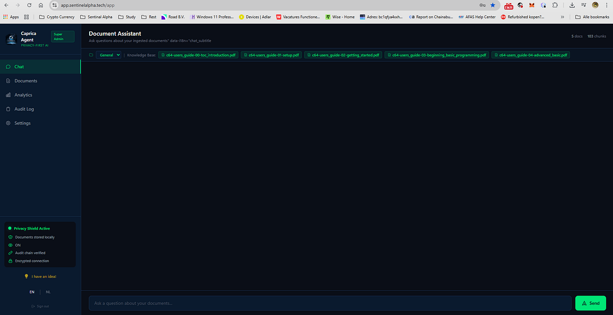Switch language to NL
Image resolution: width=613 pixels, height=315 pixels.
click(x=48, y=292)
